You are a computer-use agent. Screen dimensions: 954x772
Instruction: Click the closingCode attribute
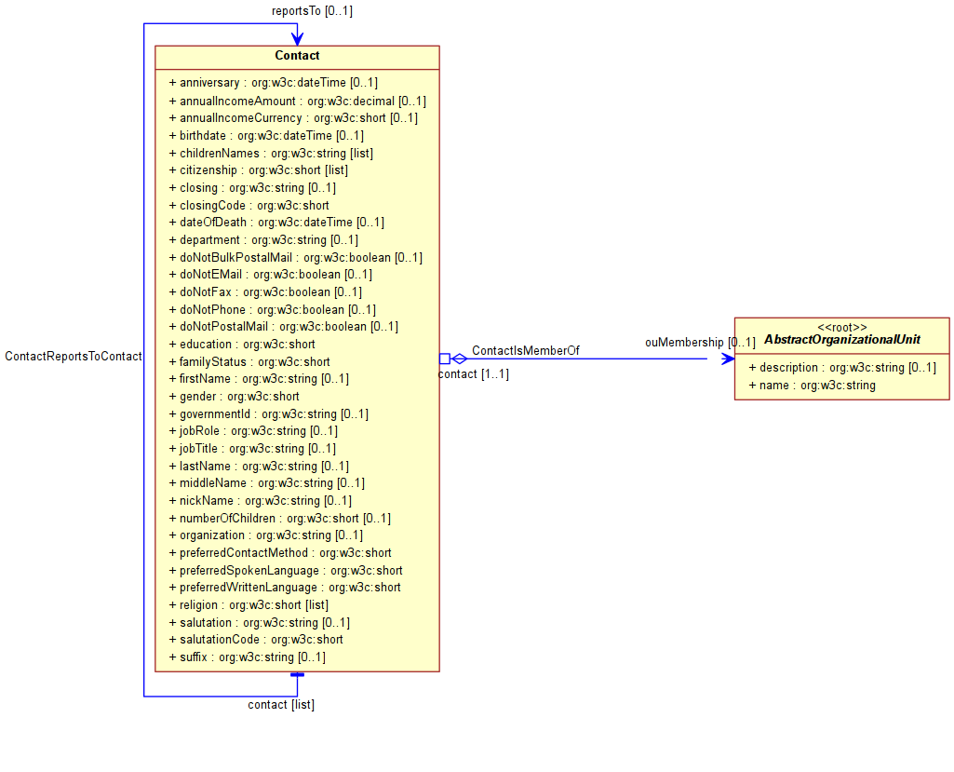[249, 206]
